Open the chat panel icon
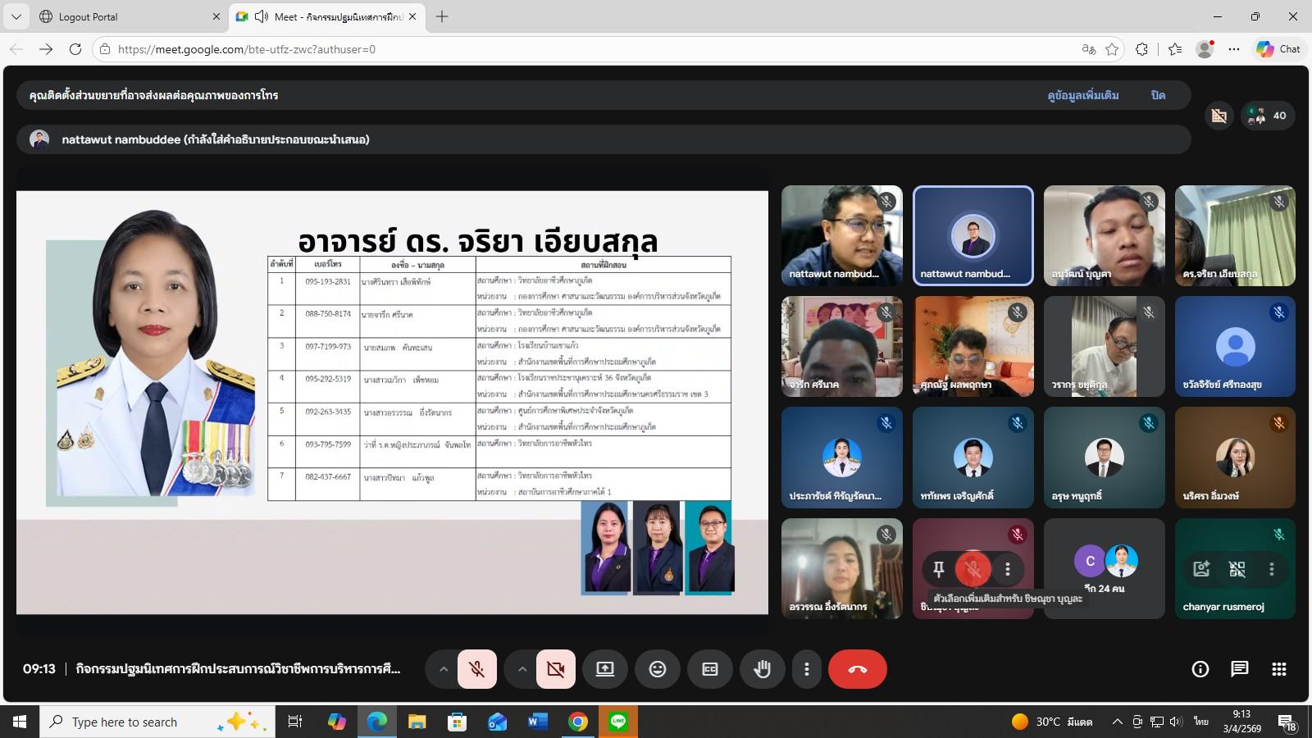The height and width of the screenshot is (738, 1312). point(1239,669)
